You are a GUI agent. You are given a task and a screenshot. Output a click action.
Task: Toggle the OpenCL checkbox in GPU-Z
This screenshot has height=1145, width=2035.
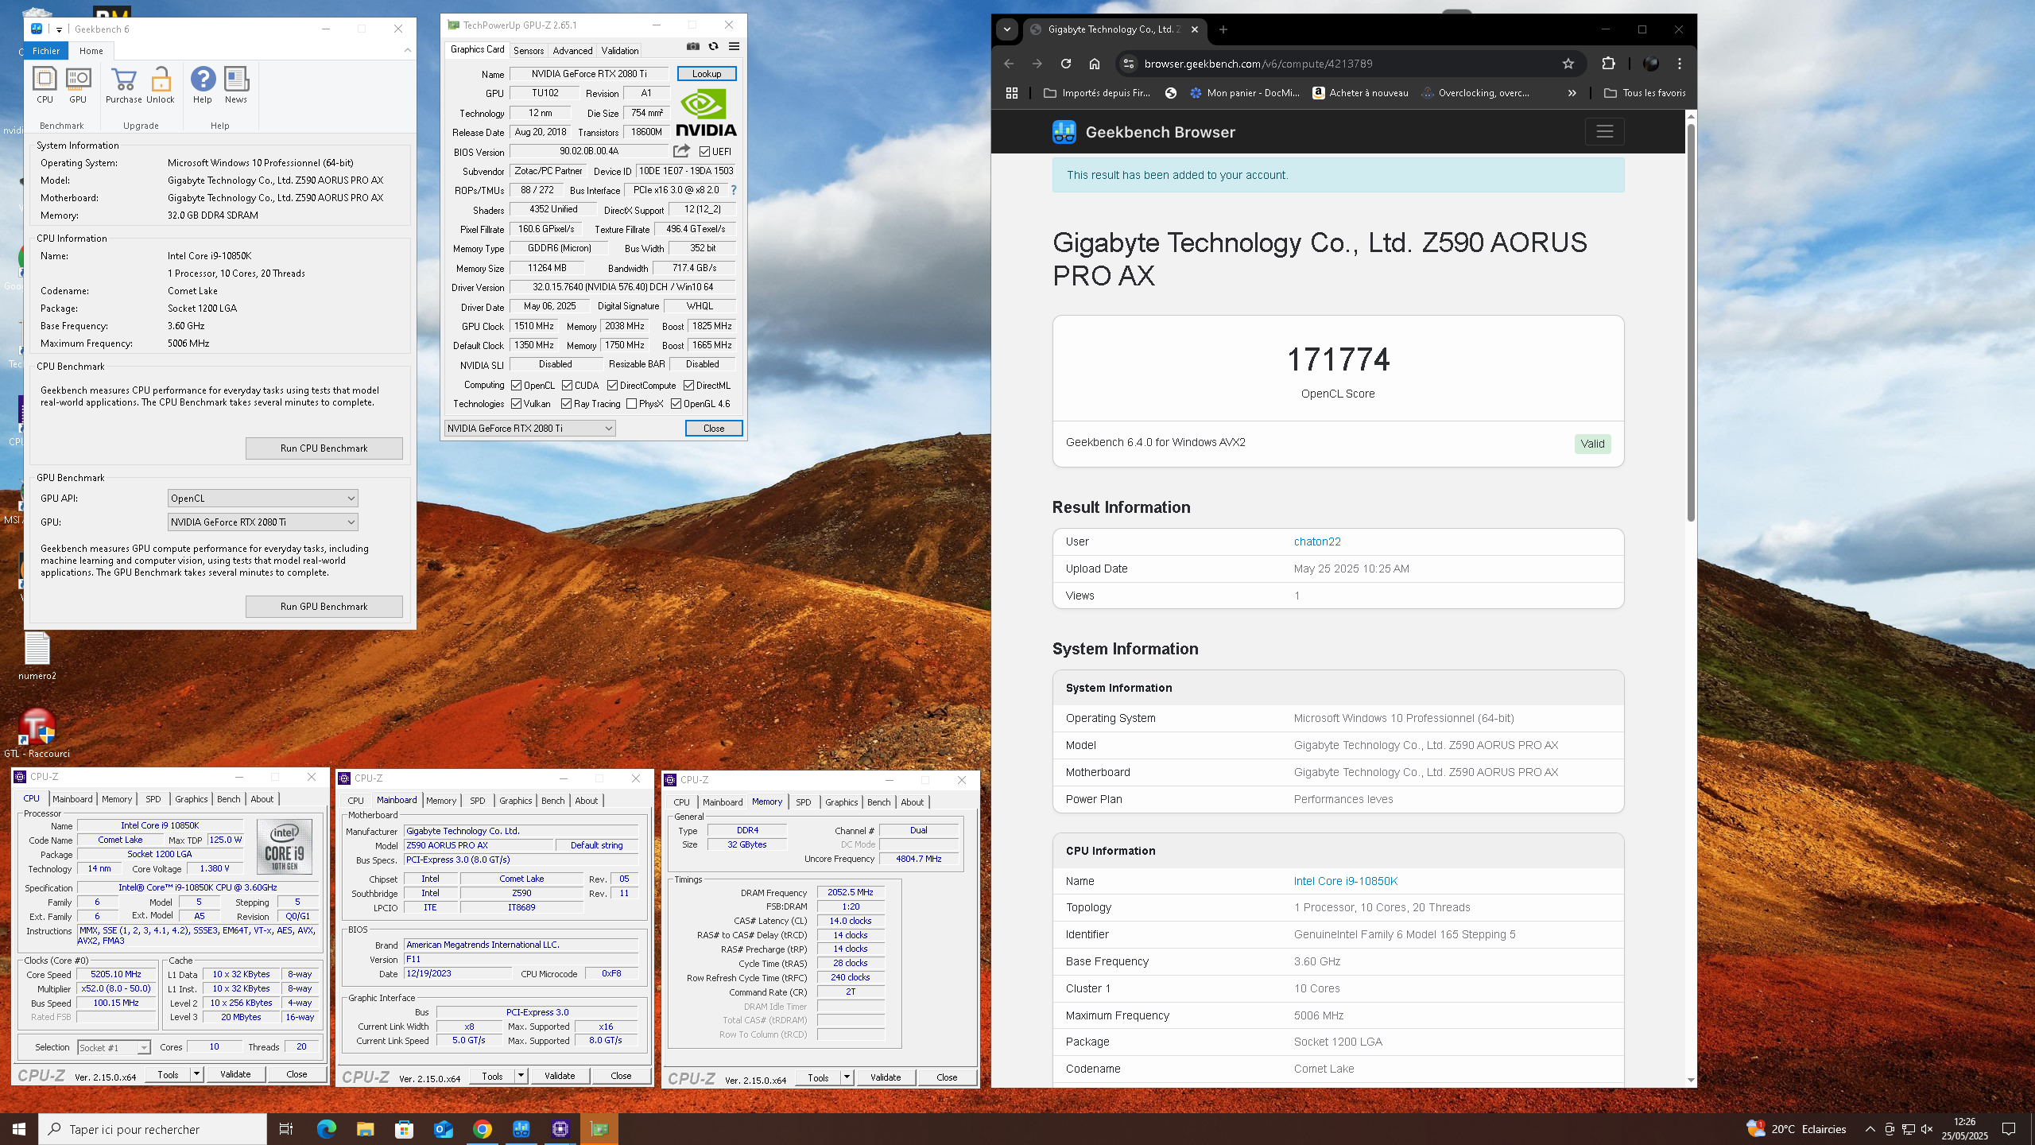pos(517,386)
